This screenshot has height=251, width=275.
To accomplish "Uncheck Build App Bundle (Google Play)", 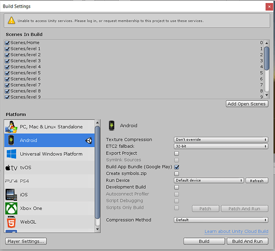I will pyautogui.click(x=176, y=167).
